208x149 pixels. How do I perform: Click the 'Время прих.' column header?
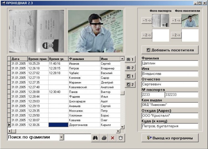pyautogui.click(x=38, y=59)
